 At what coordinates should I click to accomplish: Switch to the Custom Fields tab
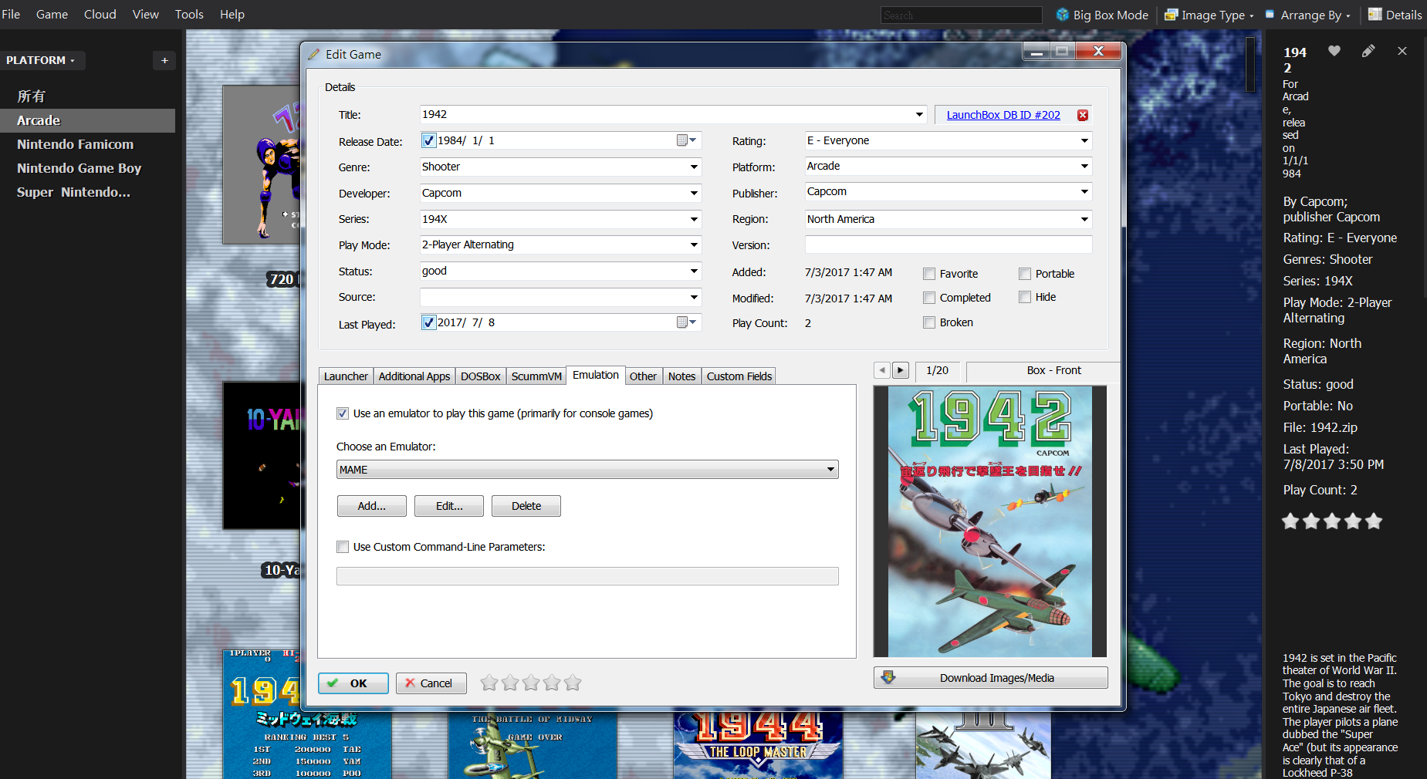tap(739, 376)
